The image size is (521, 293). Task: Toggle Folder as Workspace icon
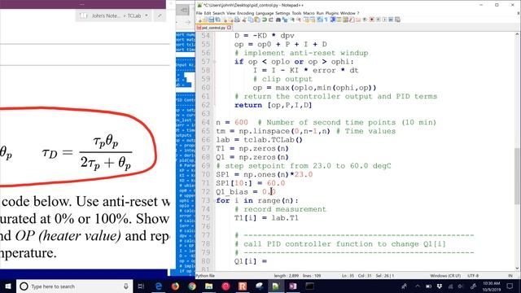(x=358, y=20)
